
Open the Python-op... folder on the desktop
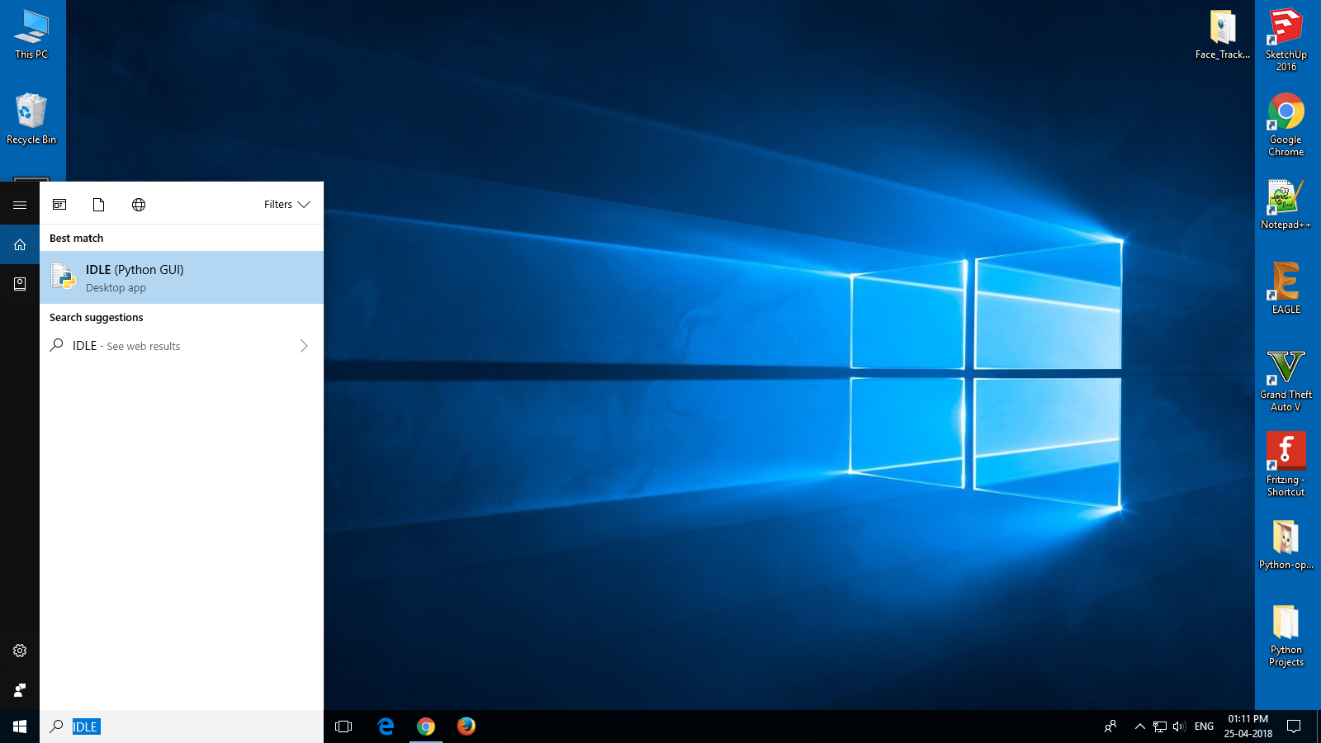click(1285, 545)
